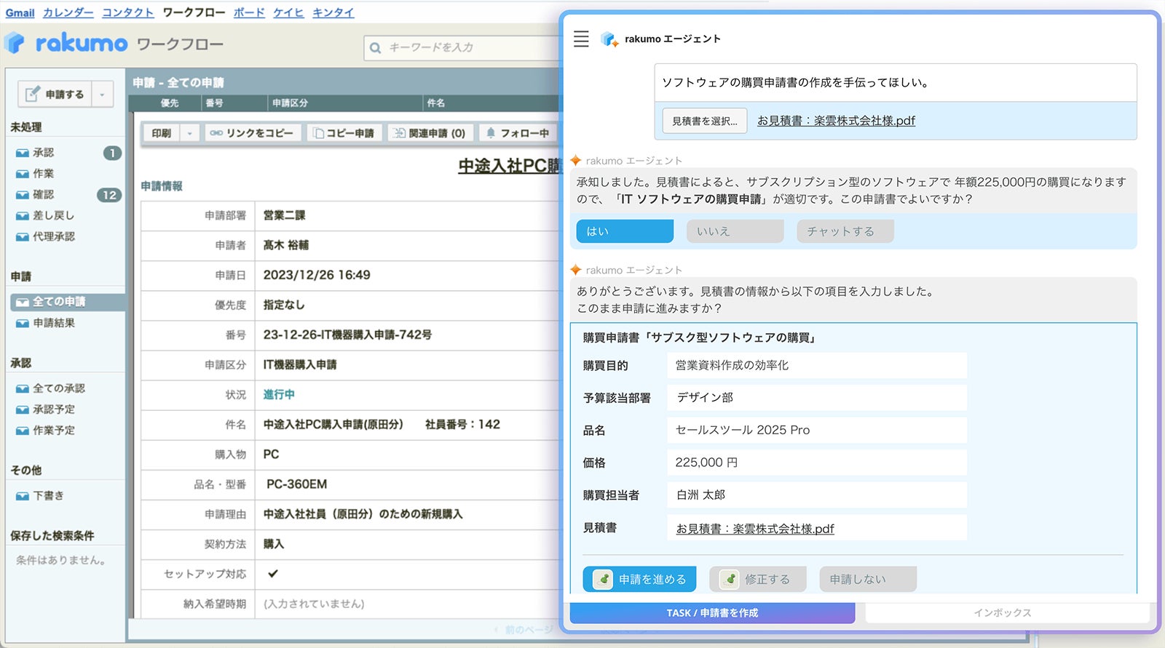
Task: Click the 申請を進める button
Action: point(639,580)
